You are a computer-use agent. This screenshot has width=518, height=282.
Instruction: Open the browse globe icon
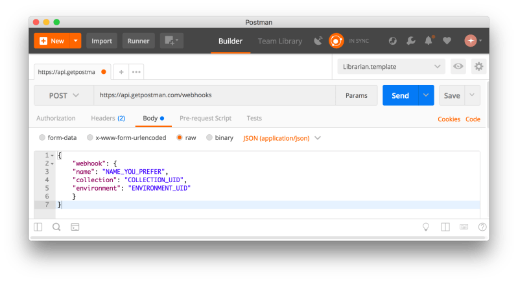point(392,41)
